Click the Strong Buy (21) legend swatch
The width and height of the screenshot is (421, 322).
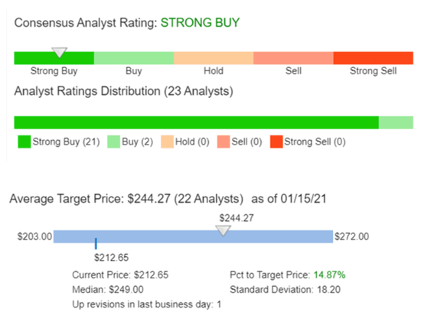point(24,141)
